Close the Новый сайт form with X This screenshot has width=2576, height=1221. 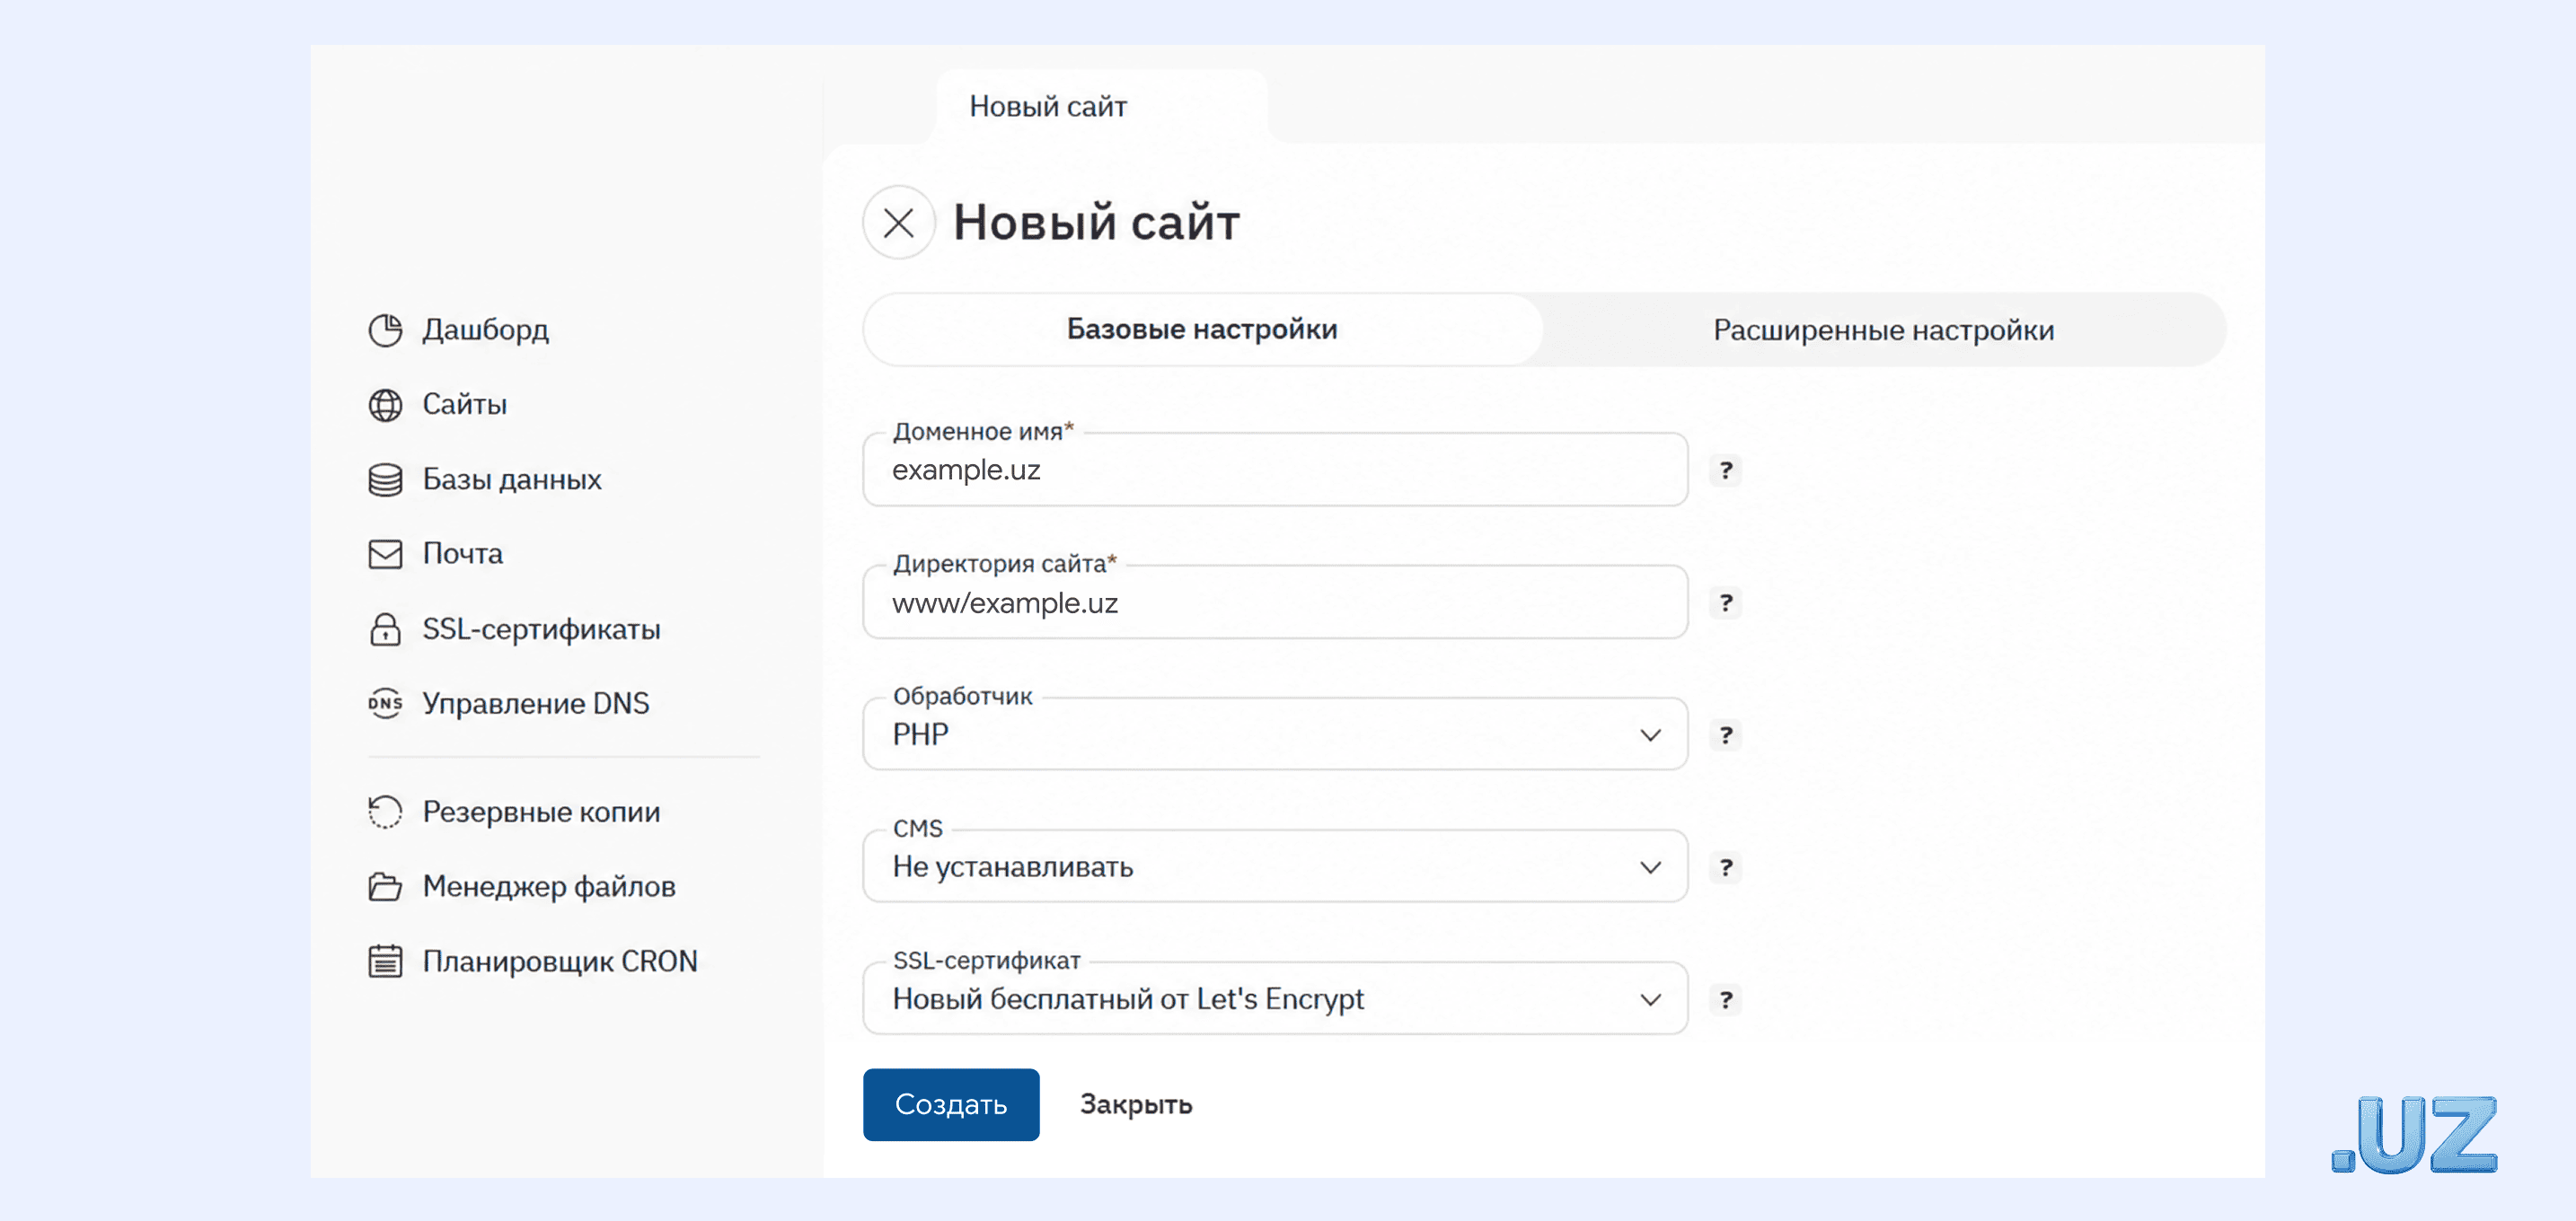pos(898,223)
